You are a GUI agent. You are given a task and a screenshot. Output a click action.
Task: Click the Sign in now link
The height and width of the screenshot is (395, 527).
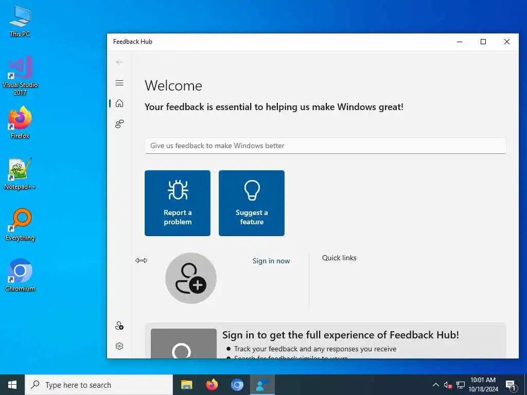click(271, 261)
